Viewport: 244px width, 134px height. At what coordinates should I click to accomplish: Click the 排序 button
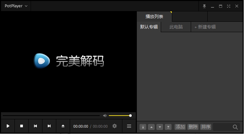click(206, 127)
